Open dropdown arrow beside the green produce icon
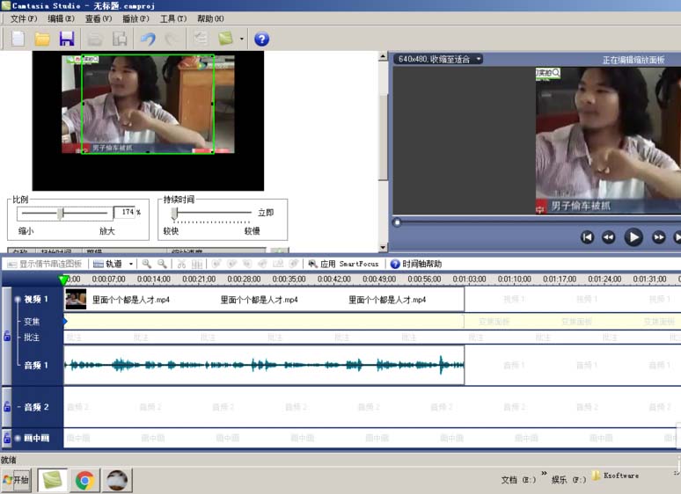This screenshot has width=681, height=494. [x=242, y=39]
